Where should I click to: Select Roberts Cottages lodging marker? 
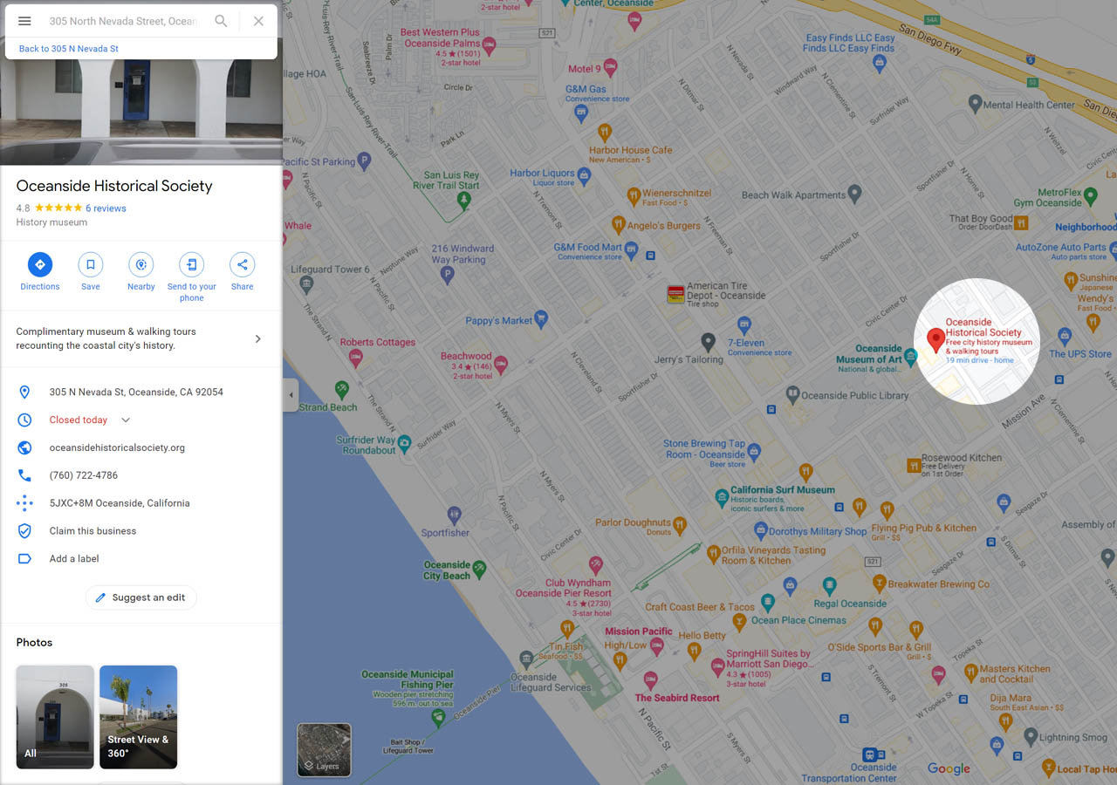click(355, 358)
